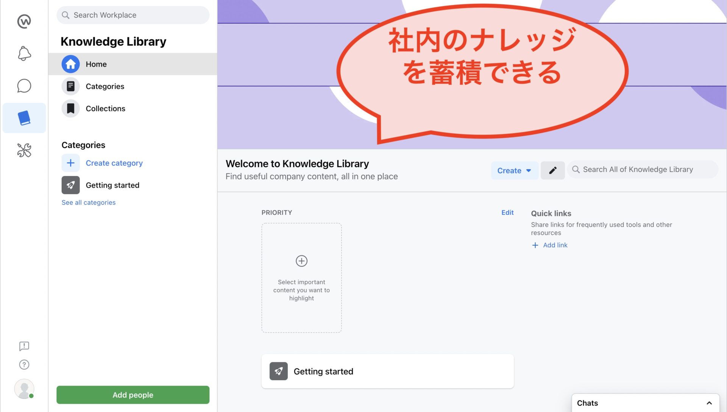Click See all categories
Image resolution: width=727 pixels, height=412 pixels.
pyautogui.click(x=89, y=203)
